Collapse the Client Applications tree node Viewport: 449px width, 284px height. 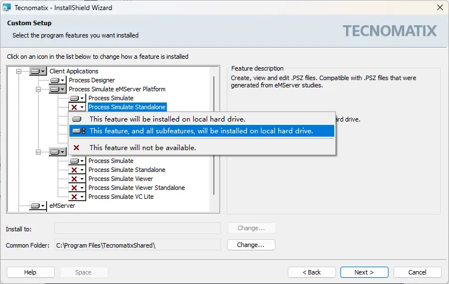pyautogui.click(x=19, y=71)
